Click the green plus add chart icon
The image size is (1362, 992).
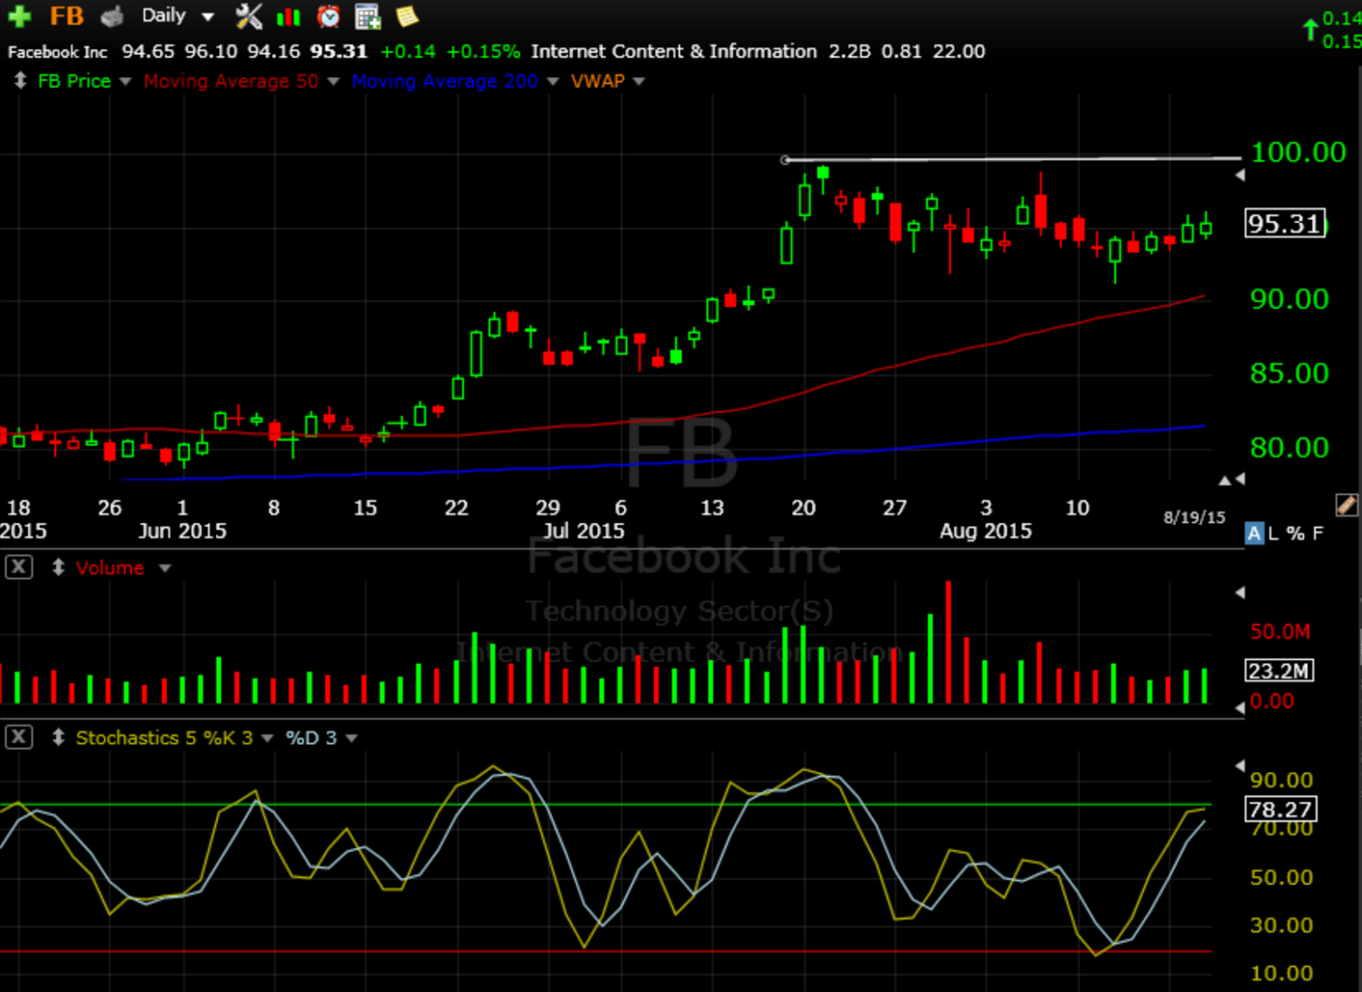tap(19, 16)
